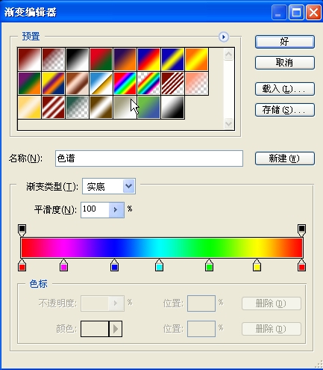Click the 取消 button
The height and width of the screenshot is (370, 323).
click(285, 63)
